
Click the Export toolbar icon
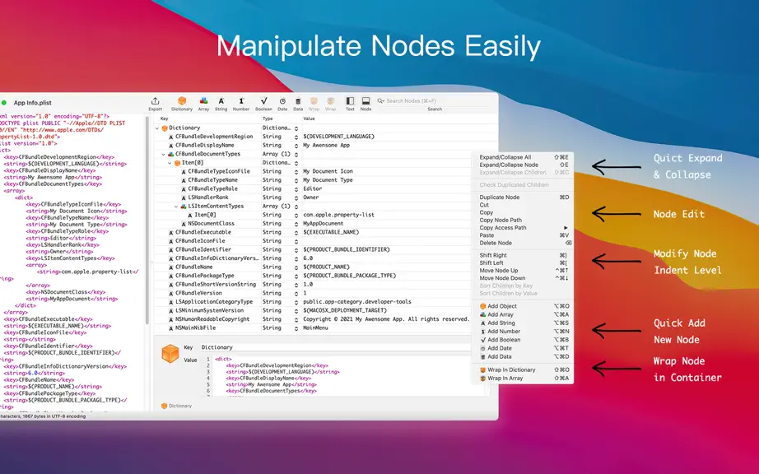pos(155,104)
